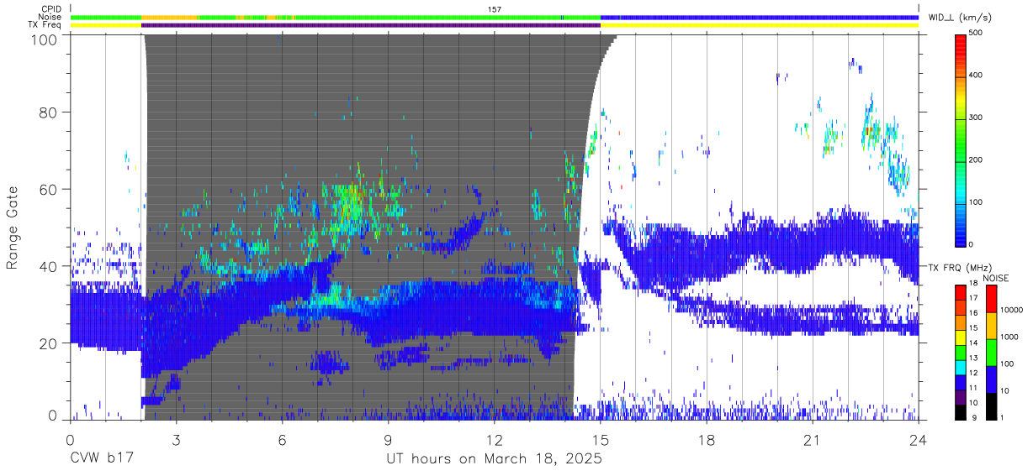Image resolution: width=1033 pixels, height=476 pixels.
Task: Click the 200 tick on the width colorbar
Action: (x=975, y=160)
